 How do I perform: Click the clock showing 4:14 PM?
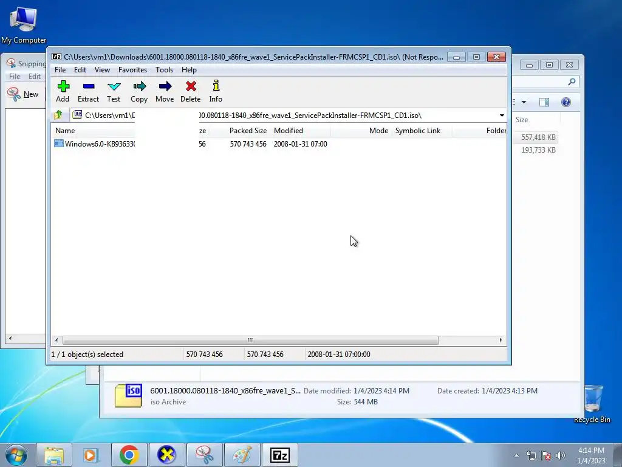point(591,451)
